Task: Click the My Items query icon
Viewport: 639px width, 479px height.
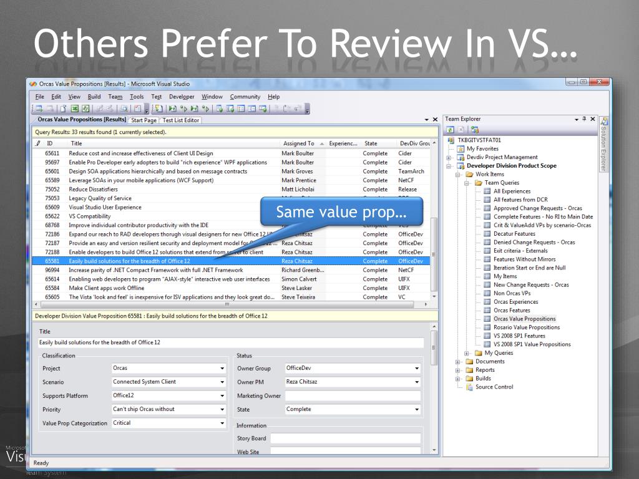Action: click(487, 276)
